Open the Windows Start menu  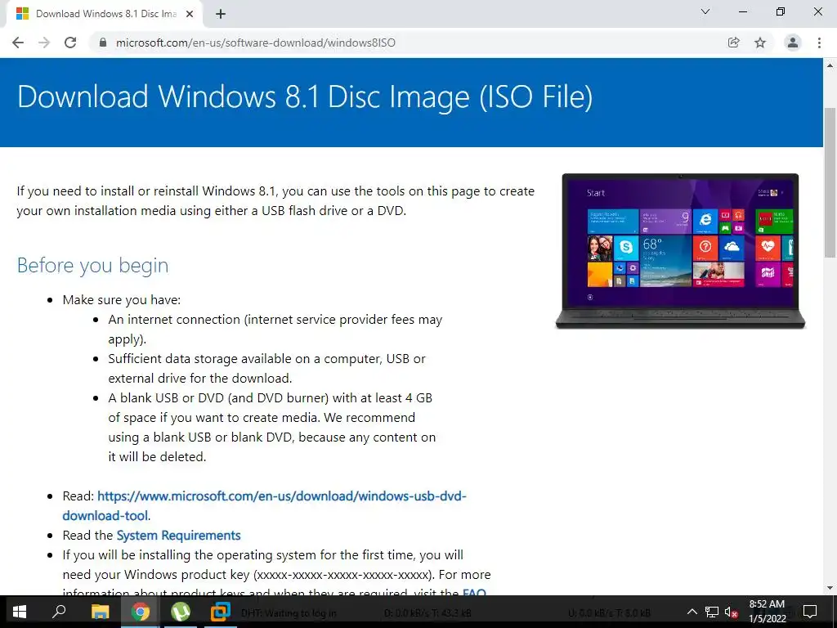point(20,612)
